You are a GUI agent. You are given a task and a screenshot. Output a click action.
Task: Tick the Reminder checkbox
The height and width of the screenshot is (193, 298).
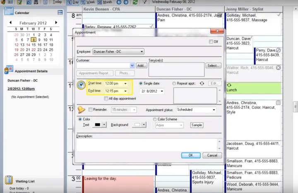[x=91, y=110]
